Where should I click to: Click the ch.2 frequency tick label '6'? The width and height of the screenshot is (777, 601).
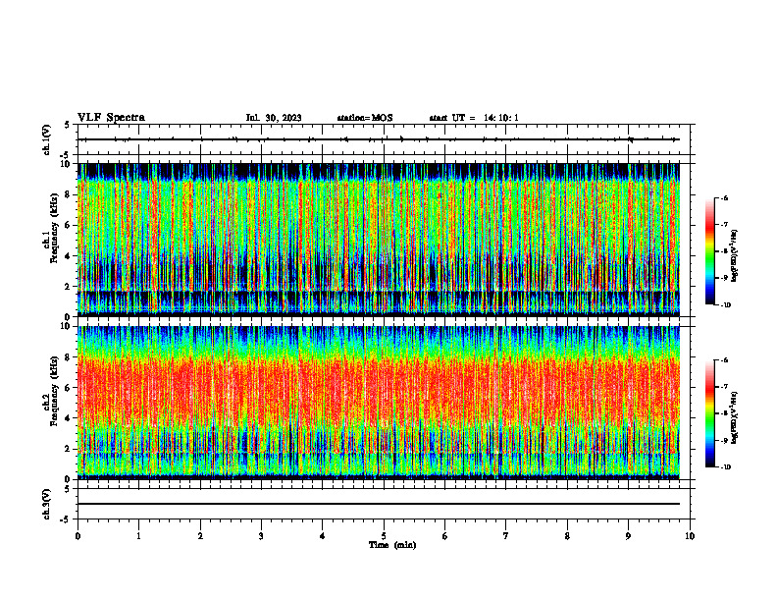69,388
